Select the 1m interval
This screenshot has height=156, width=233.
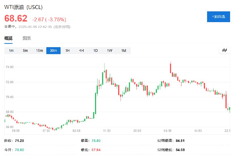pyautogui.click(x=11, y=51)
